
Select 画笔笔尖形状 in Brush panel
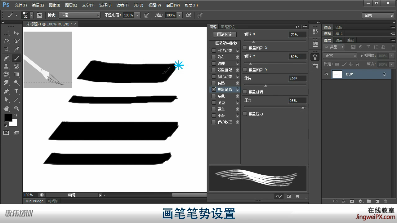[226, 43]
